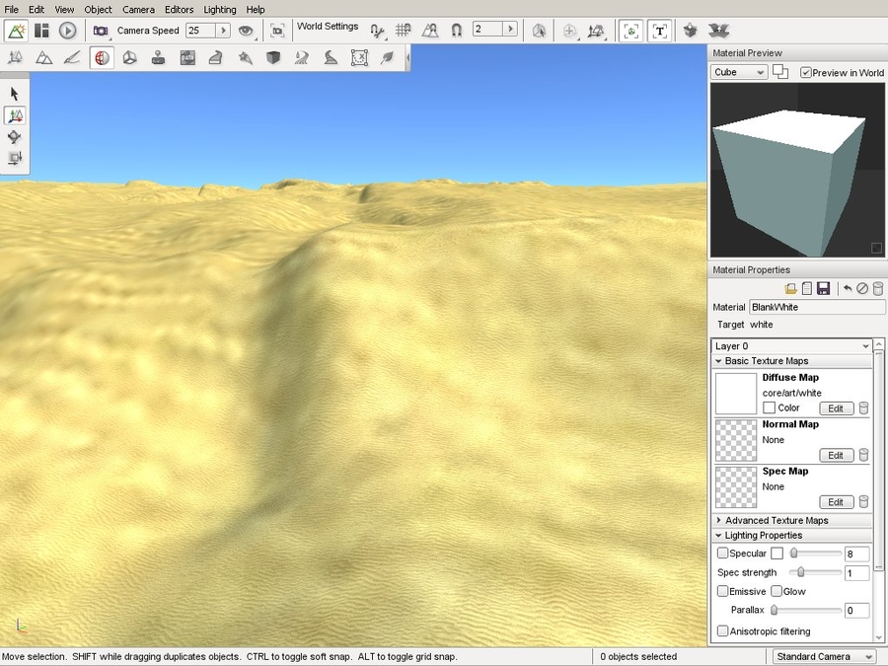
Task: Click the save material icon
Action: tap(825, 288)
